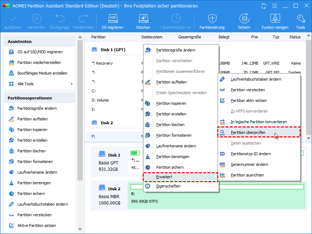Select Partition aktiv setzen in submenu
Viewport: 312px width, 234px height.
click(x=259, y=100)
